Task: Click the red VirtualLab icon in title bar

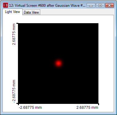Action: tap(6, 5)
